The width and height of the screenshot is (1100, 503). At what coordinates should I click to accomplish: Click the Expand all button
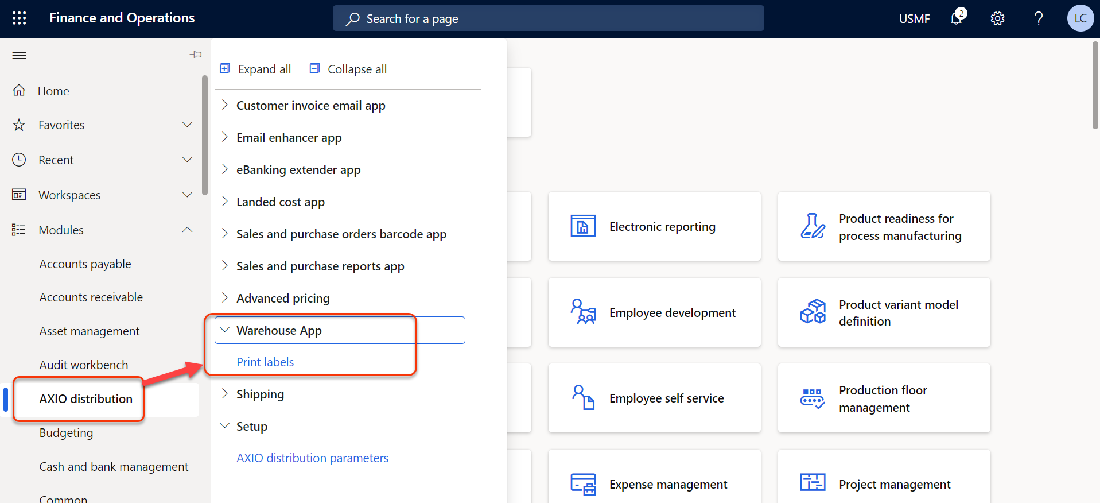pyautogui.click(x=256, y=69)
